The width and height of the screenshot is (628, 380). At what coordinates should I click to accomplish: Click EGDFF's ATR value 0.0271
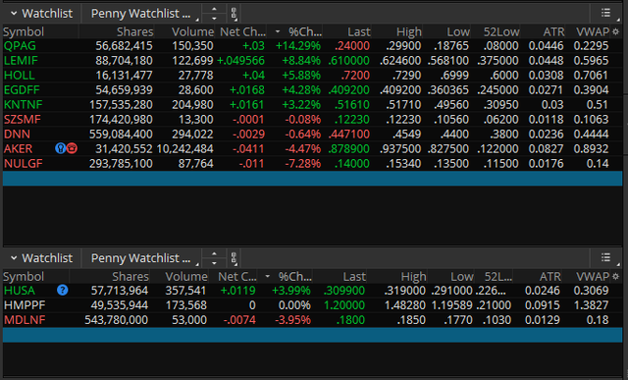click(546, 89)
